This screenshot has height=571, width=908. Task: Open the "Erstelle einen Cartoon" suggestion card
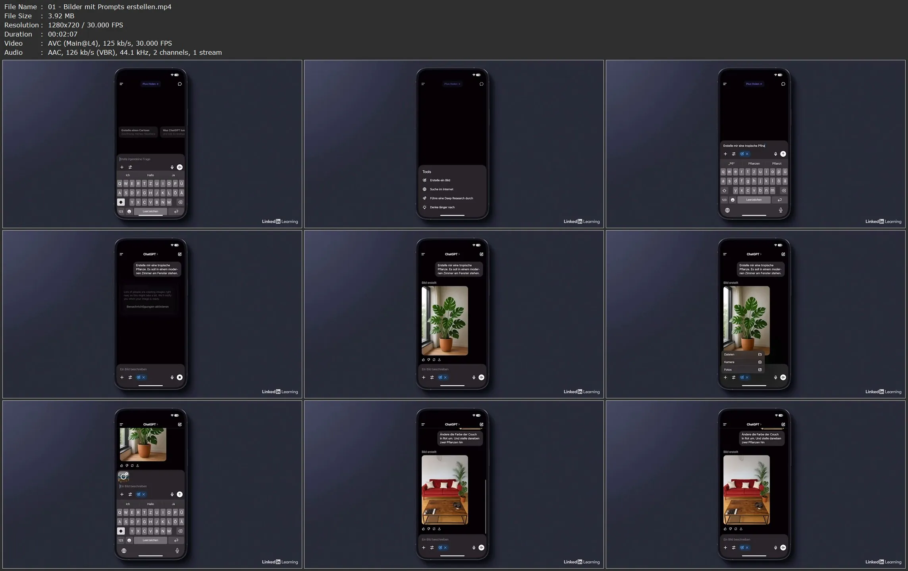pos(138,132)
